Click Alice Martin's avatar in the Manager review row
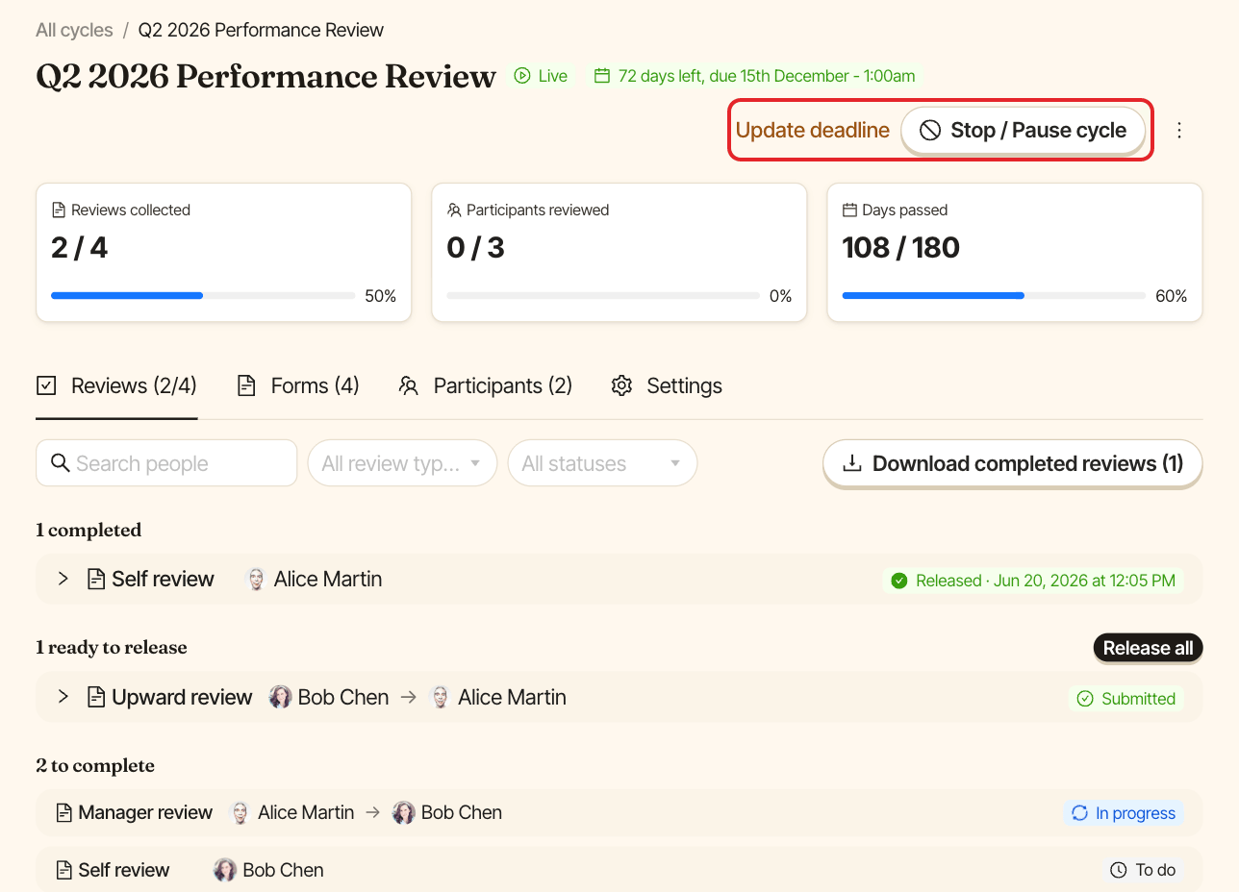Screen dimensions: 1239x892 (240, 813)
